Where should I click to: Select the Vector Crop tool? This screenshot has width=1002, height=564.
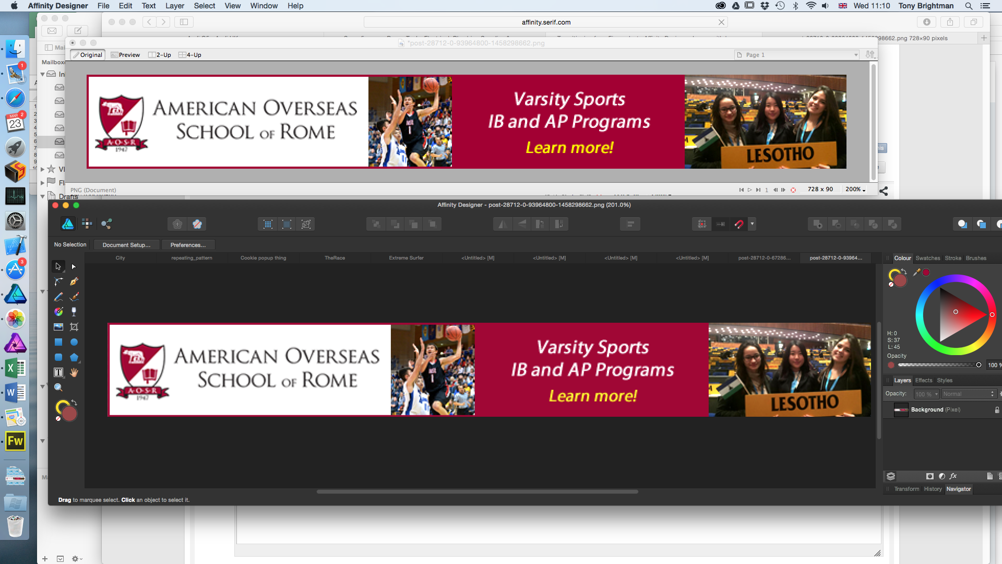pos(74,327)
